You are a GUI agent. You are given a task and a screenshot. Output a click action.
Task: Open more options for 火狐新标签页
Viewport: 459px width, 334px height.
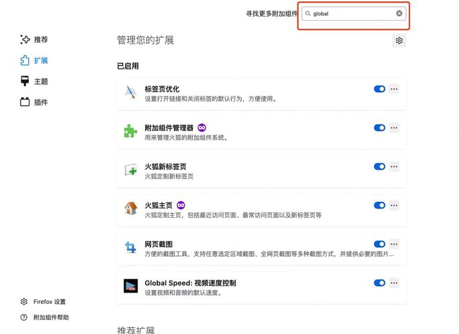[394, 166]
